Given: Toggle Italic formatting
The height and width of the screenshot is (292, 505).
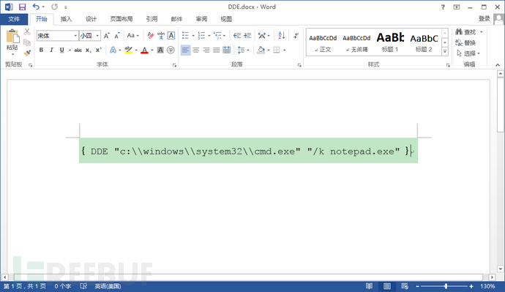Looking at the screenshot, I should point(51,50).
